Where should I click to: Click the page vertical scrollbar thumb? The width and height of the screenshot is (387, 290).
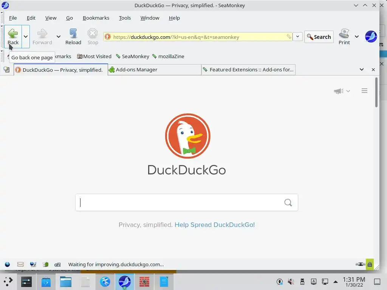(x=376, y=93)
